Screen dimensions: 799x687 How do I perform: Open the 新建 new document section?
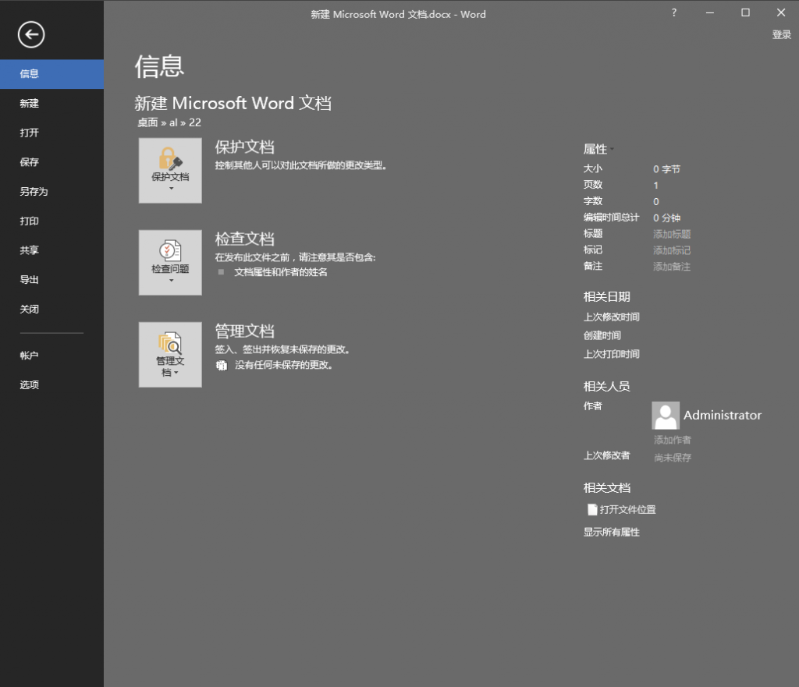click(x=29, y=103)
